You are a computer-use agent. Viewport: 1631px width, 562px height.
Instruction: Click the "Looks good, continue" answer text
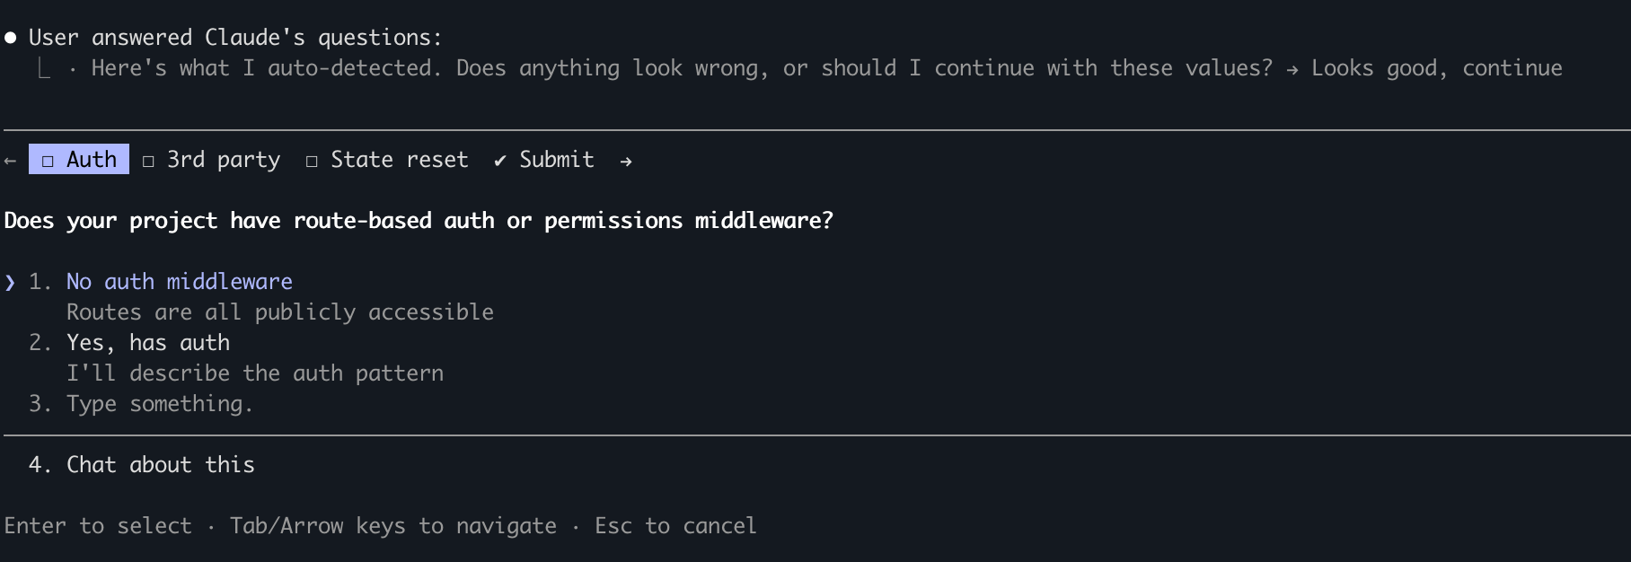pos(1436,68)
